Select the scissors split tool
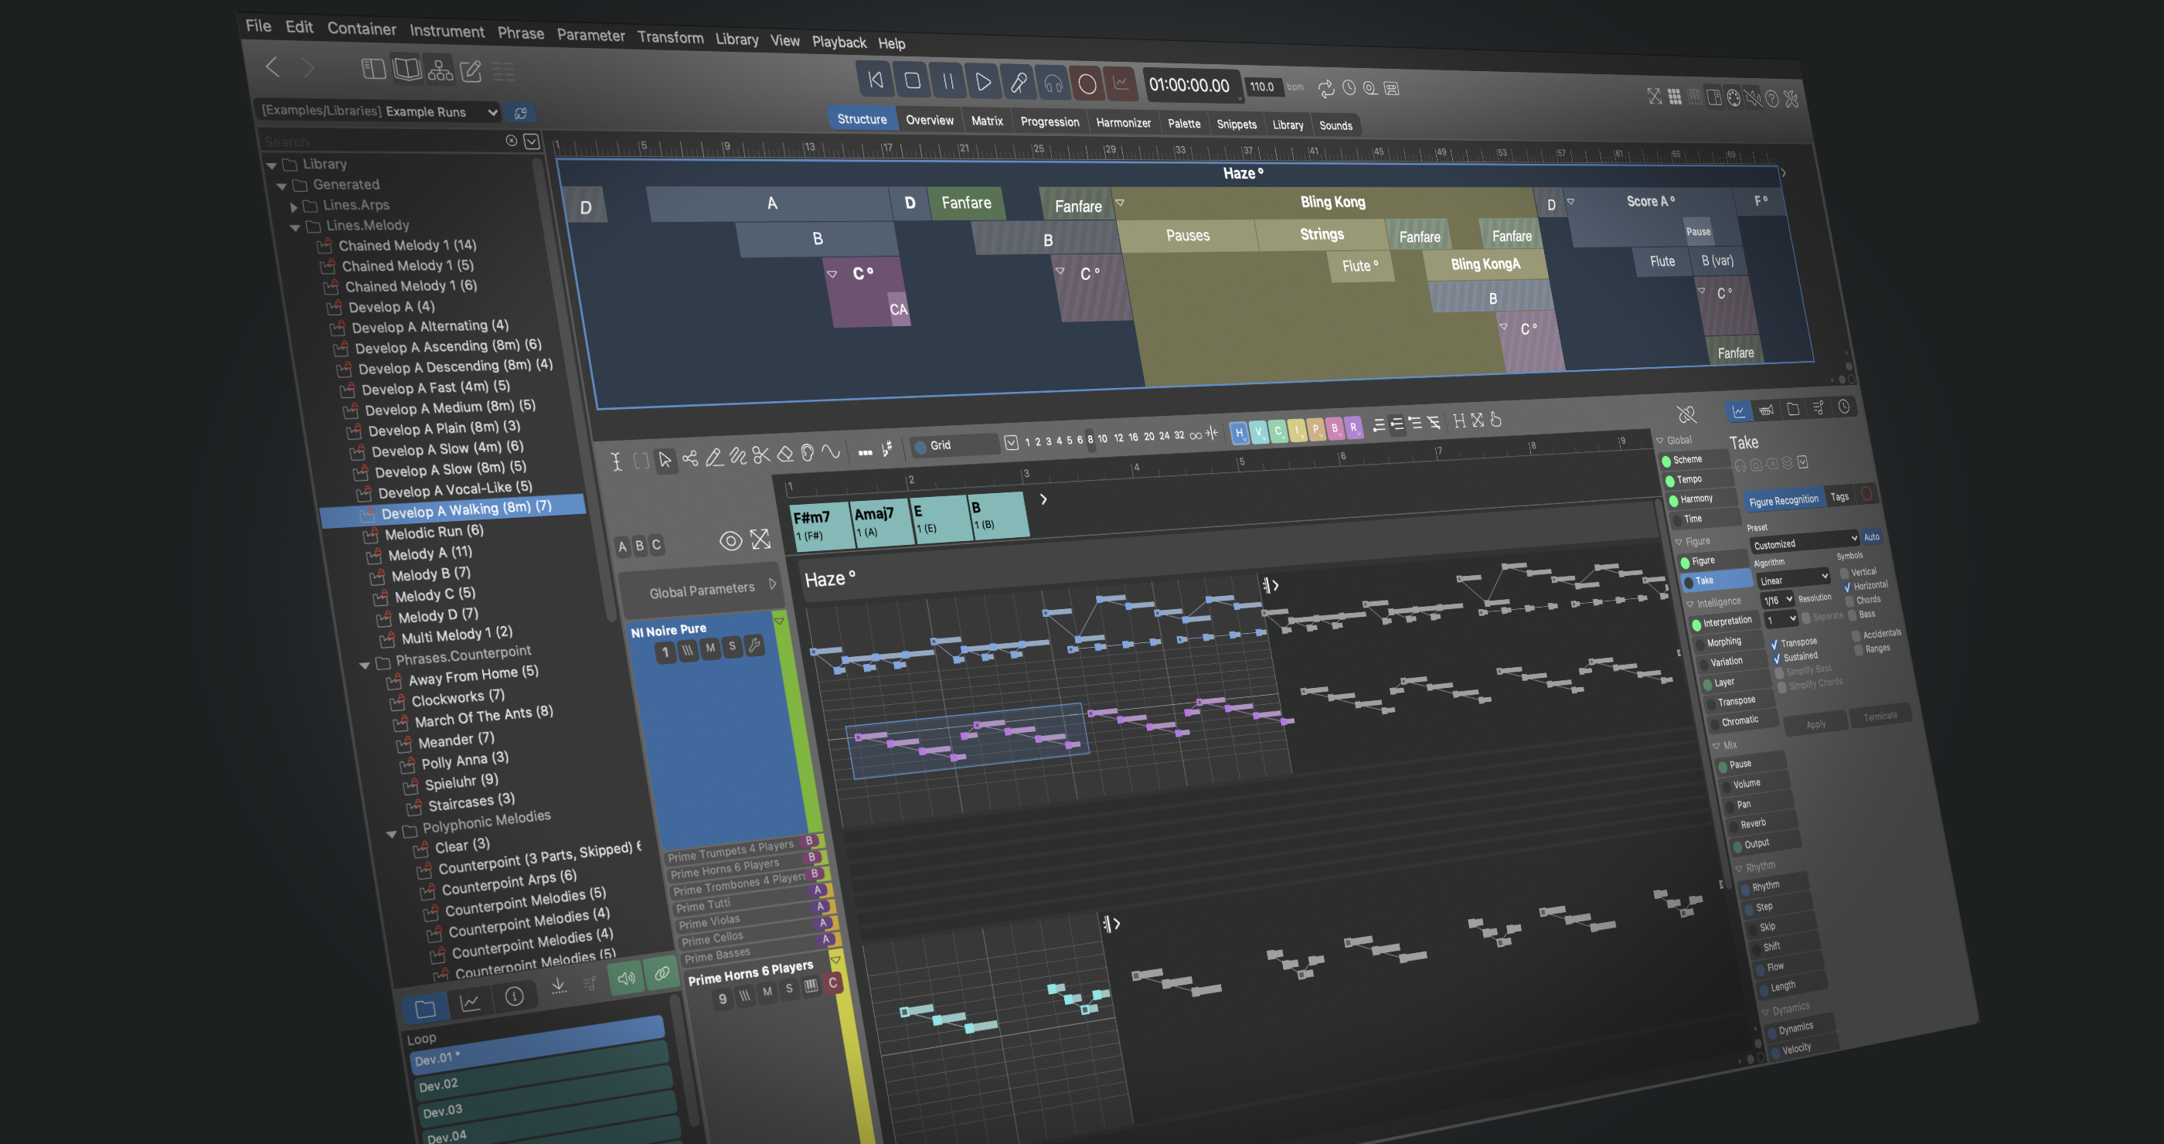The width and height of the screenshot is (2164, 1144). click(x=761, y=455)
